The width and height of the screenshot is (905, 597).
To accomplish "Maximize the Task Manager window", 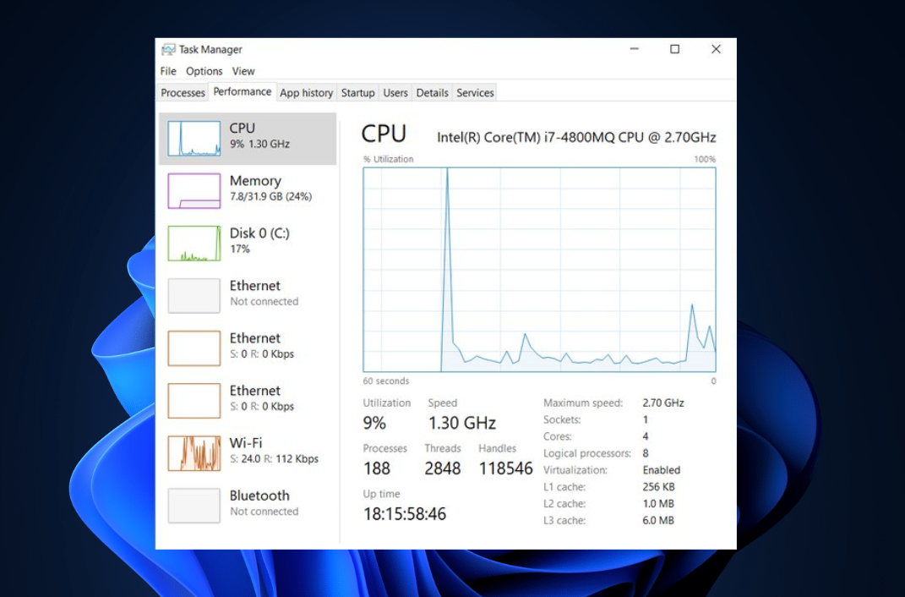I will coord(674,49).
